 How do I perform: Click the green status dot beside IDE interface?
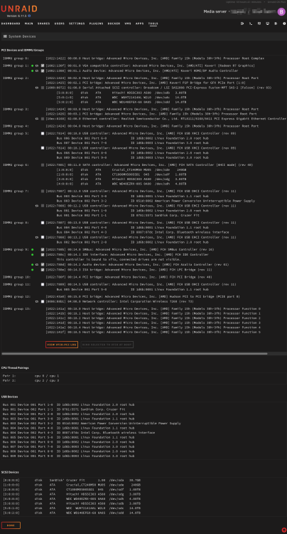[x=33, y=254]
